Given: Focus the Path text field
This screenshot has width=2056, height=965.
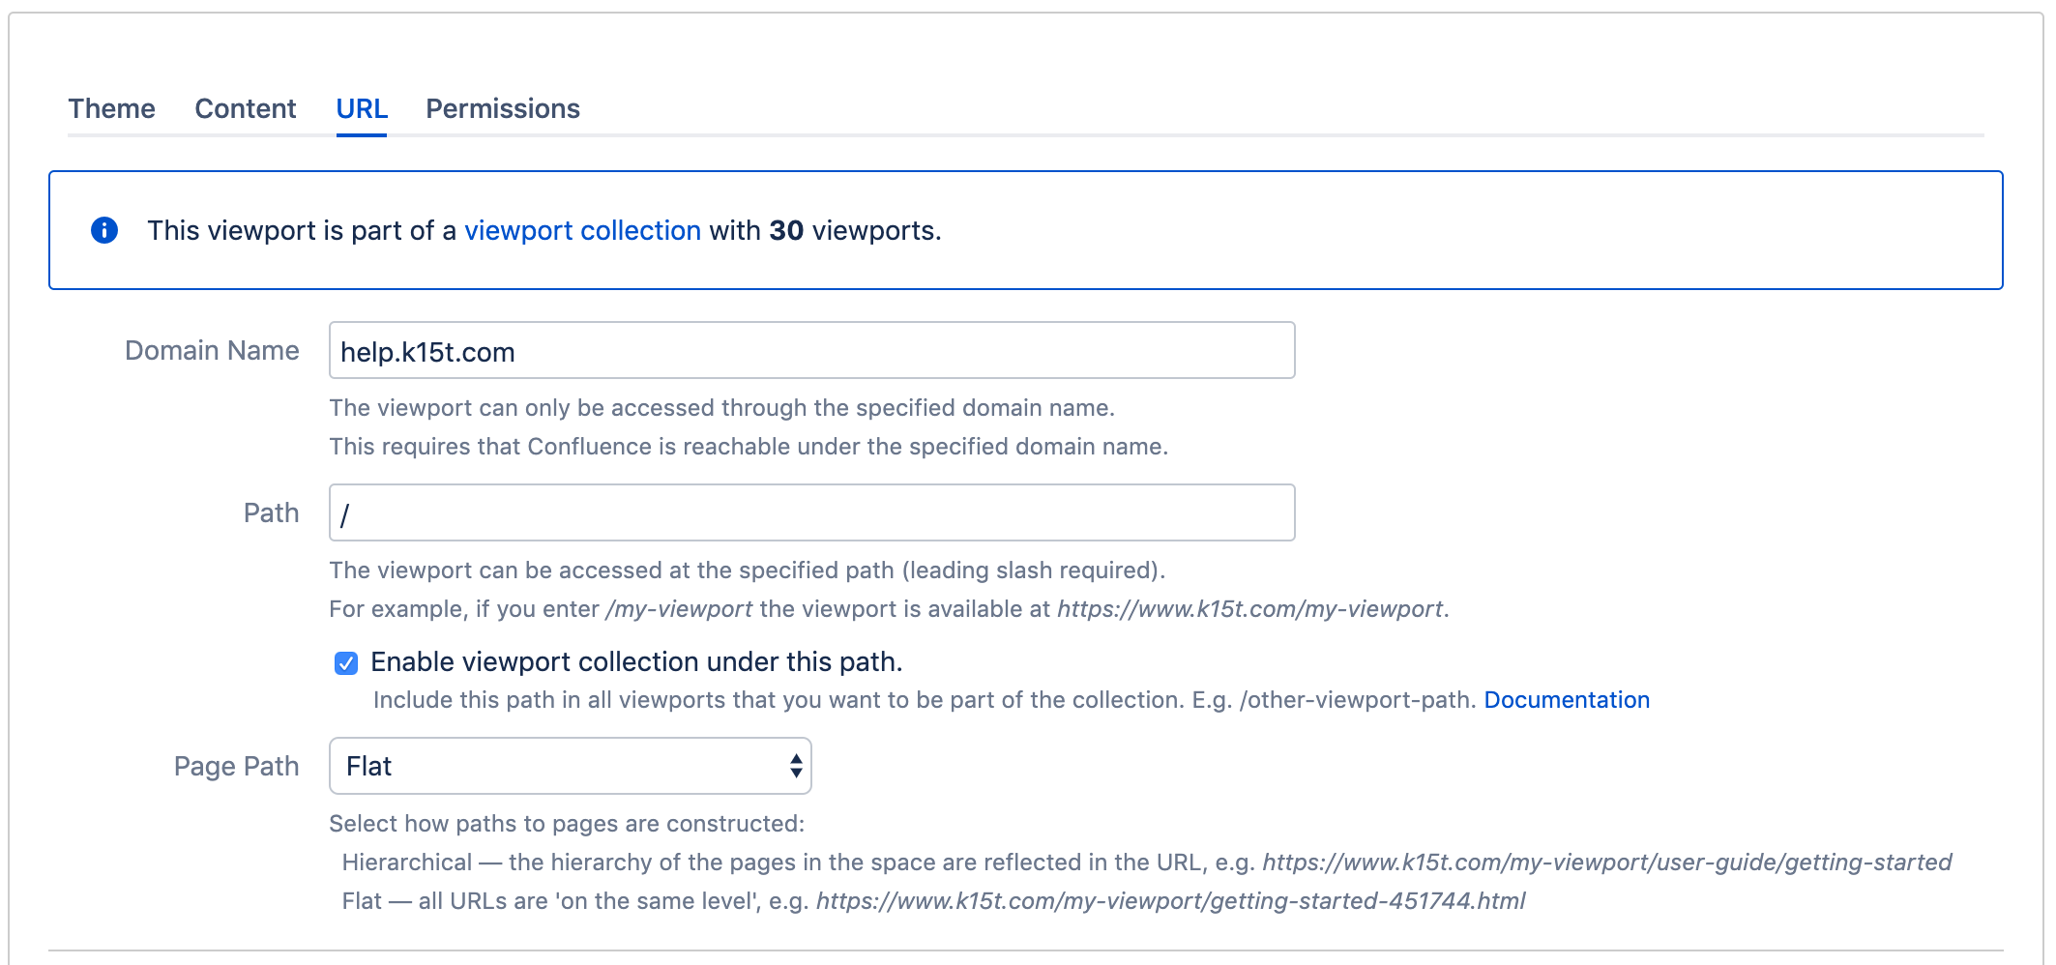Looking at the screenshot, I should pyautogui.click(x=810, y=513).
